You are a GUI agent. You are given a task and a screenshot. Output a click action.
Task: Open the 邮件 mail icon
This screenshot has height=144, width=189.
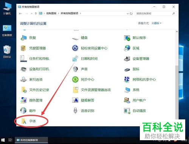click(x=23, y=111)
